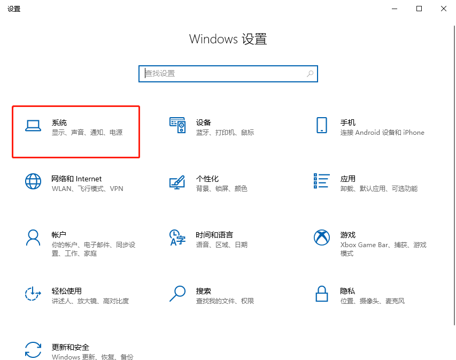Click the 搜索 magnifier category icon
Viewport: 456px width, 360px height.
tap(177, 293)
